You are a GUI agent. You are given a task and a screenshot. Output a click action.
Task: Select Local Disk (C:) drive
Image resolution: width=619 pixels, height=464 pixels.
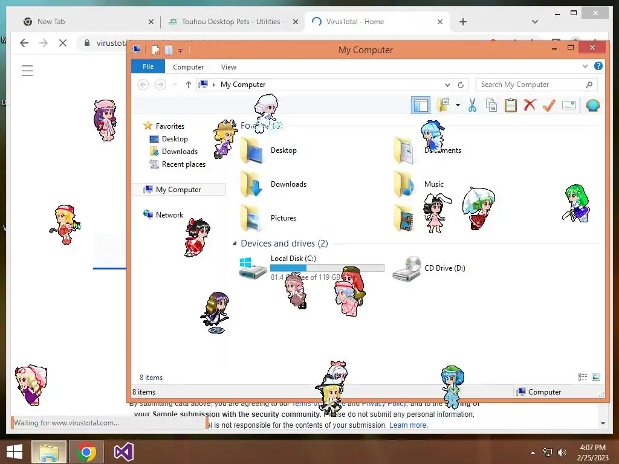tap(311, 268)
